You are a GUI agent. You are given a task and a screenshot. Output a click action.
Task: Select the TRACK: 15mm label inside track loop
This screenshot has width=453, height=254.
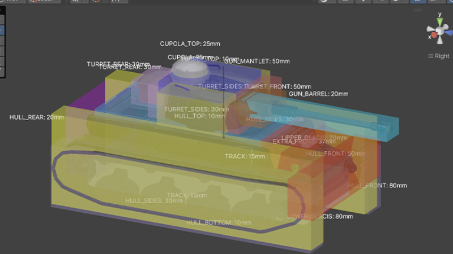(187, 195)
